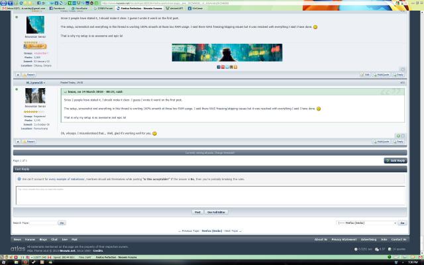Screen dimensions: 424x265
Task: Click Add Reply button
Action: coord(396,160)
